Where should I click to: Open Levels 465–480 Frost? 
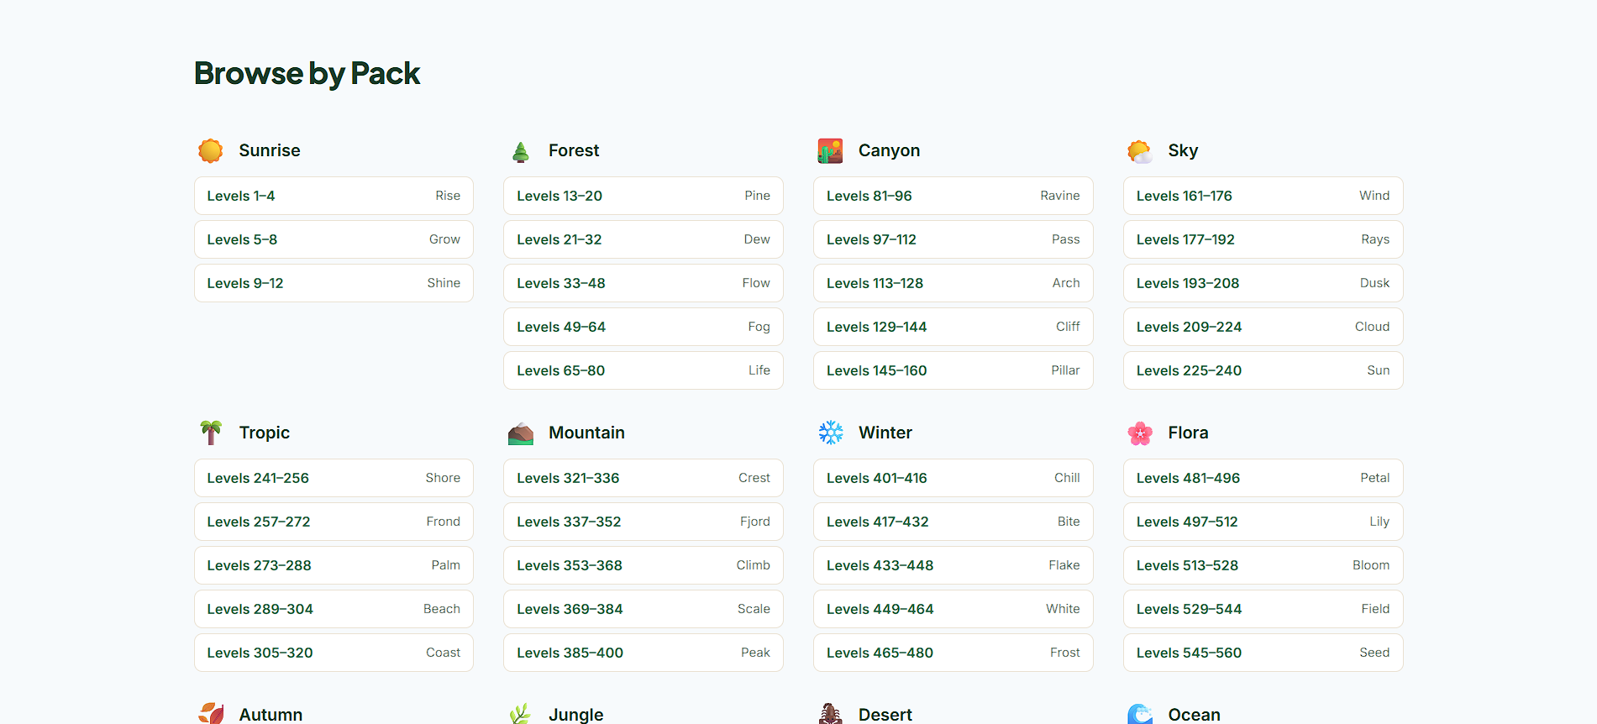[x=953, y=653]
